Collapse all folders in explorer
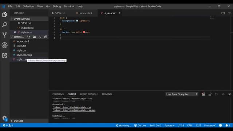 pos(46,37)
